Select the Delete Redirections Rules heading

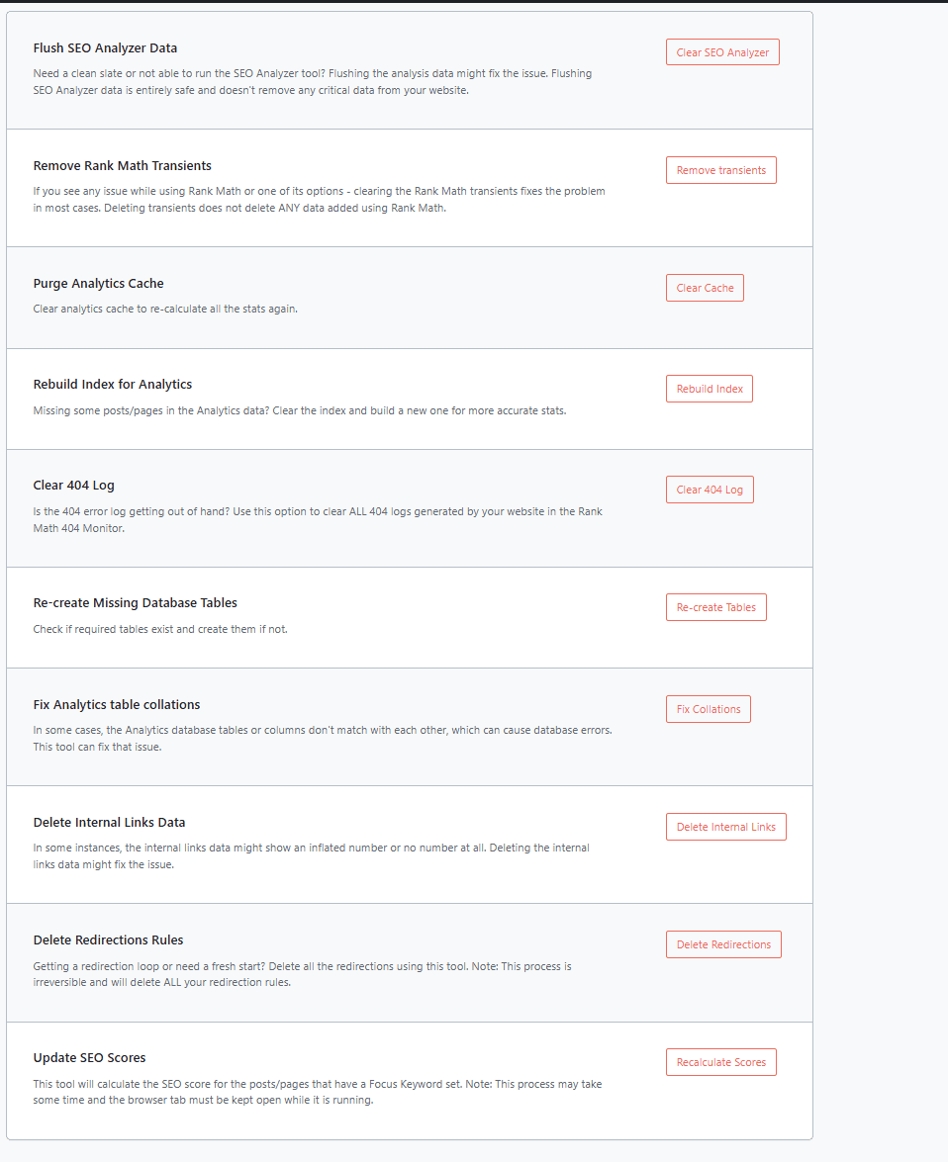pos(108,940)
